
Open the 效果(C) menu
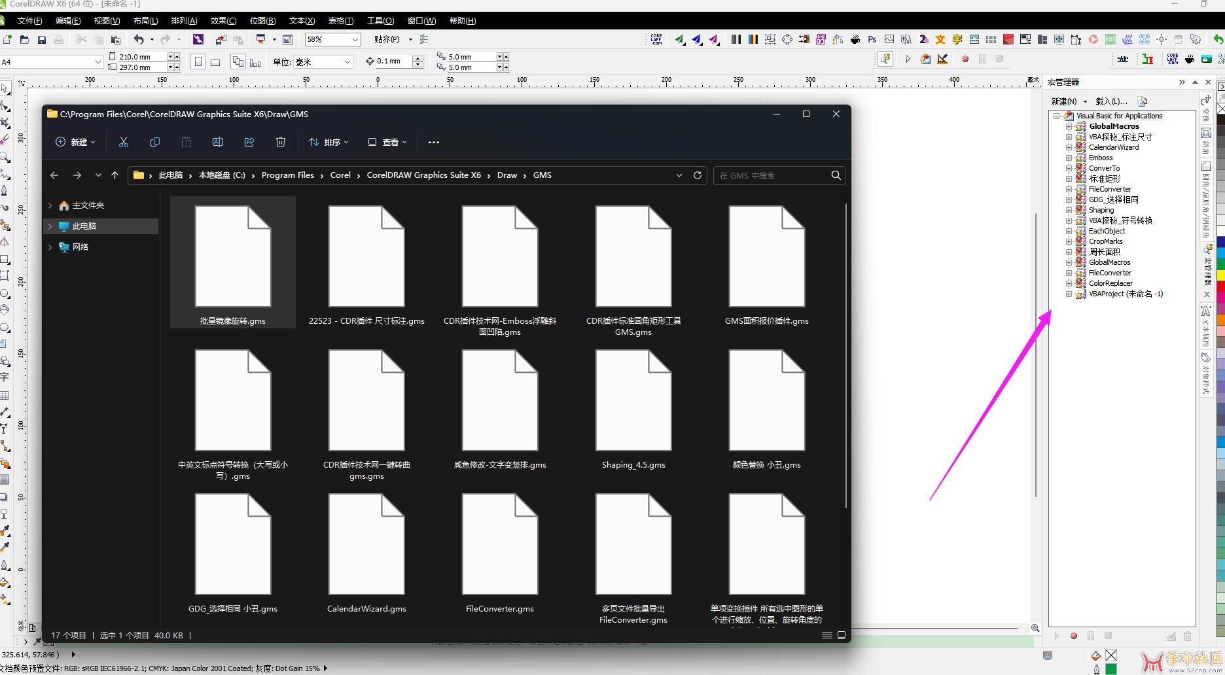click(x=223, y=21)
